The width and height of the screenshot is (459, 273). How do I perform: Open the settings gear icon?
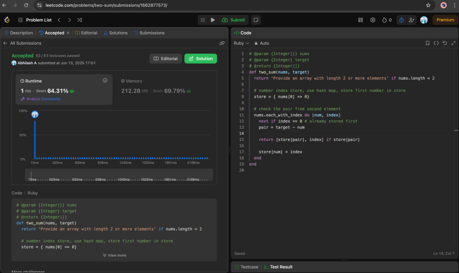(x=372, y=20)
